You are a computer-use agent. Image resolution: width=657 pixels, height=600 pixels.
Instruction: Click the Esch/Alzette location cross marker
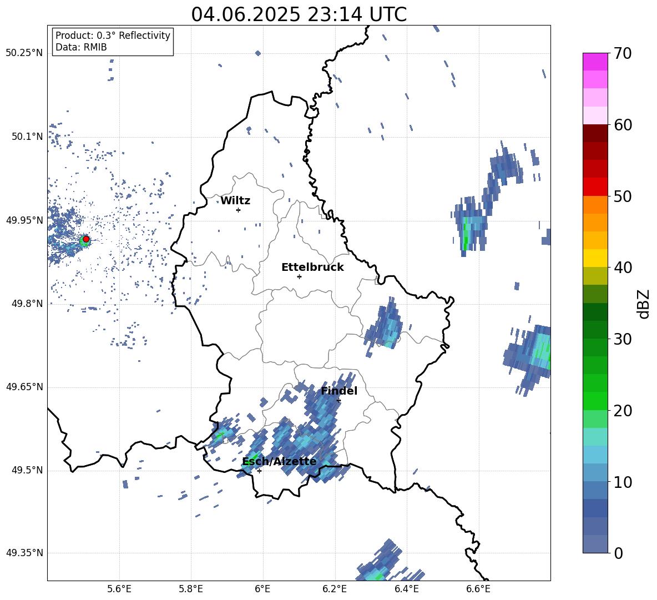pos(259,471)
